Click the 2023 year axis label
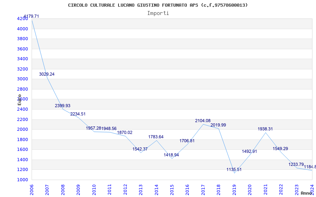The image size is (316, 197). point(297,190)
